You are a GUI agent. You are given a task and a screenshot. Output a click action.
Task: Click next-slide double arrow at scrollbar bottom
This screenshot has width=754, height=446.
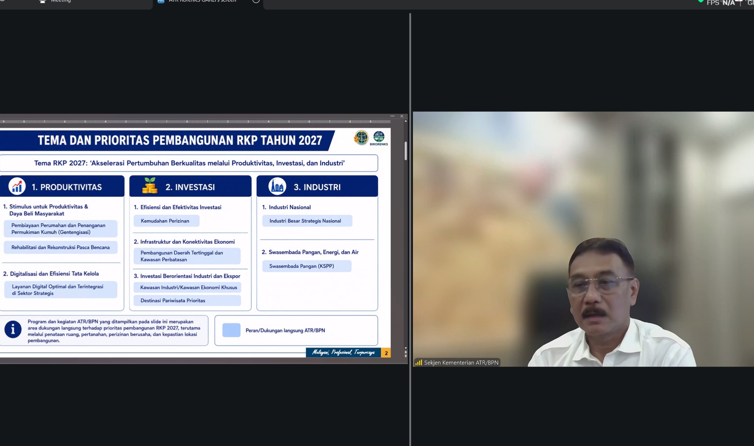[406, 355]
